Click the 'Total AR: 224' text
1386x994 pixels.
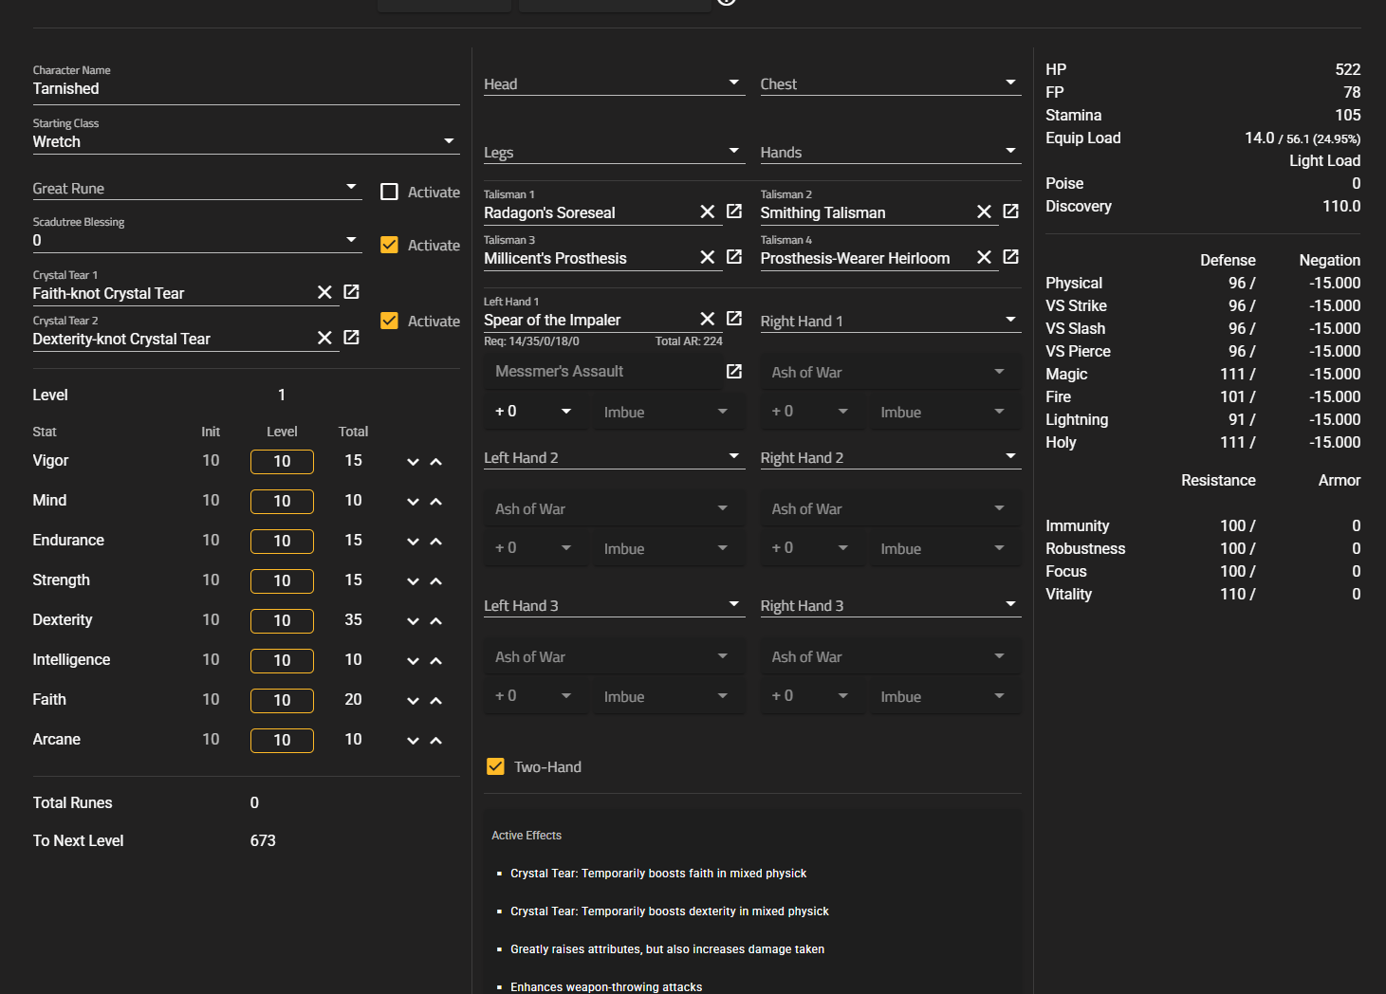pos(689,341)
